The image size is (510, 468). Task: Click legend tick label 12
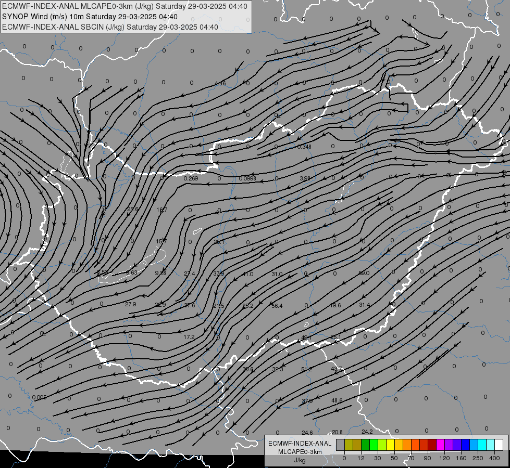coord(360,458)
